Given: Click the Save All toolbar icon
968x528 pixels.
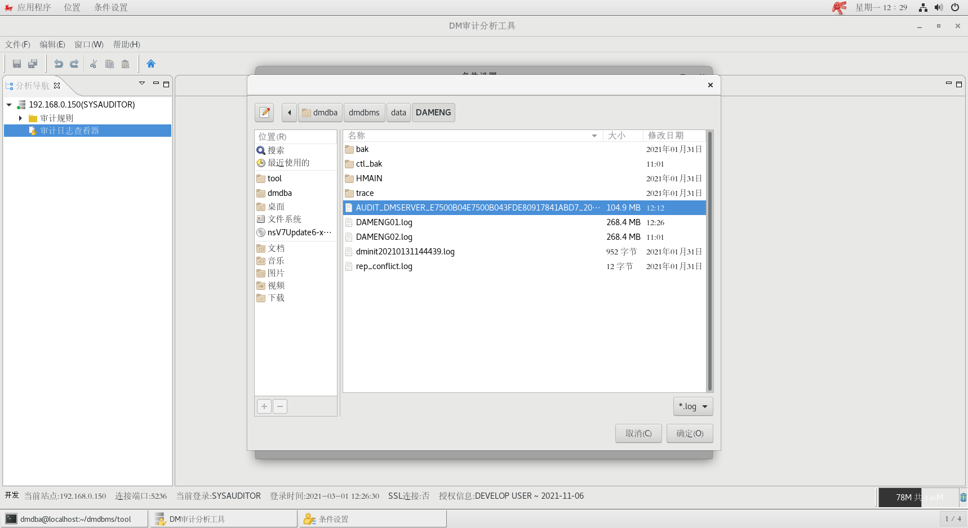Looking at the screenshot, I should 33,64.
